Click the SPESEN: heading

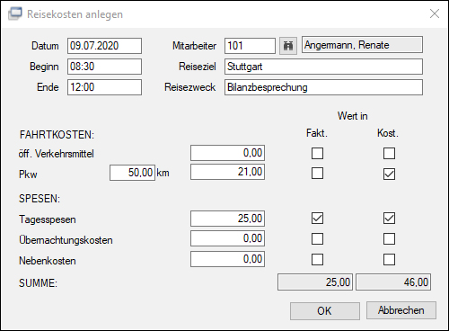pos(40,199)
